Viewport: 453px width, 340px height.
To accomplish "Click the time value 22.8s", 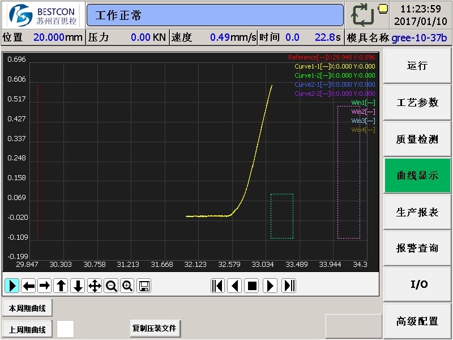I will click(x=328, y=37).
